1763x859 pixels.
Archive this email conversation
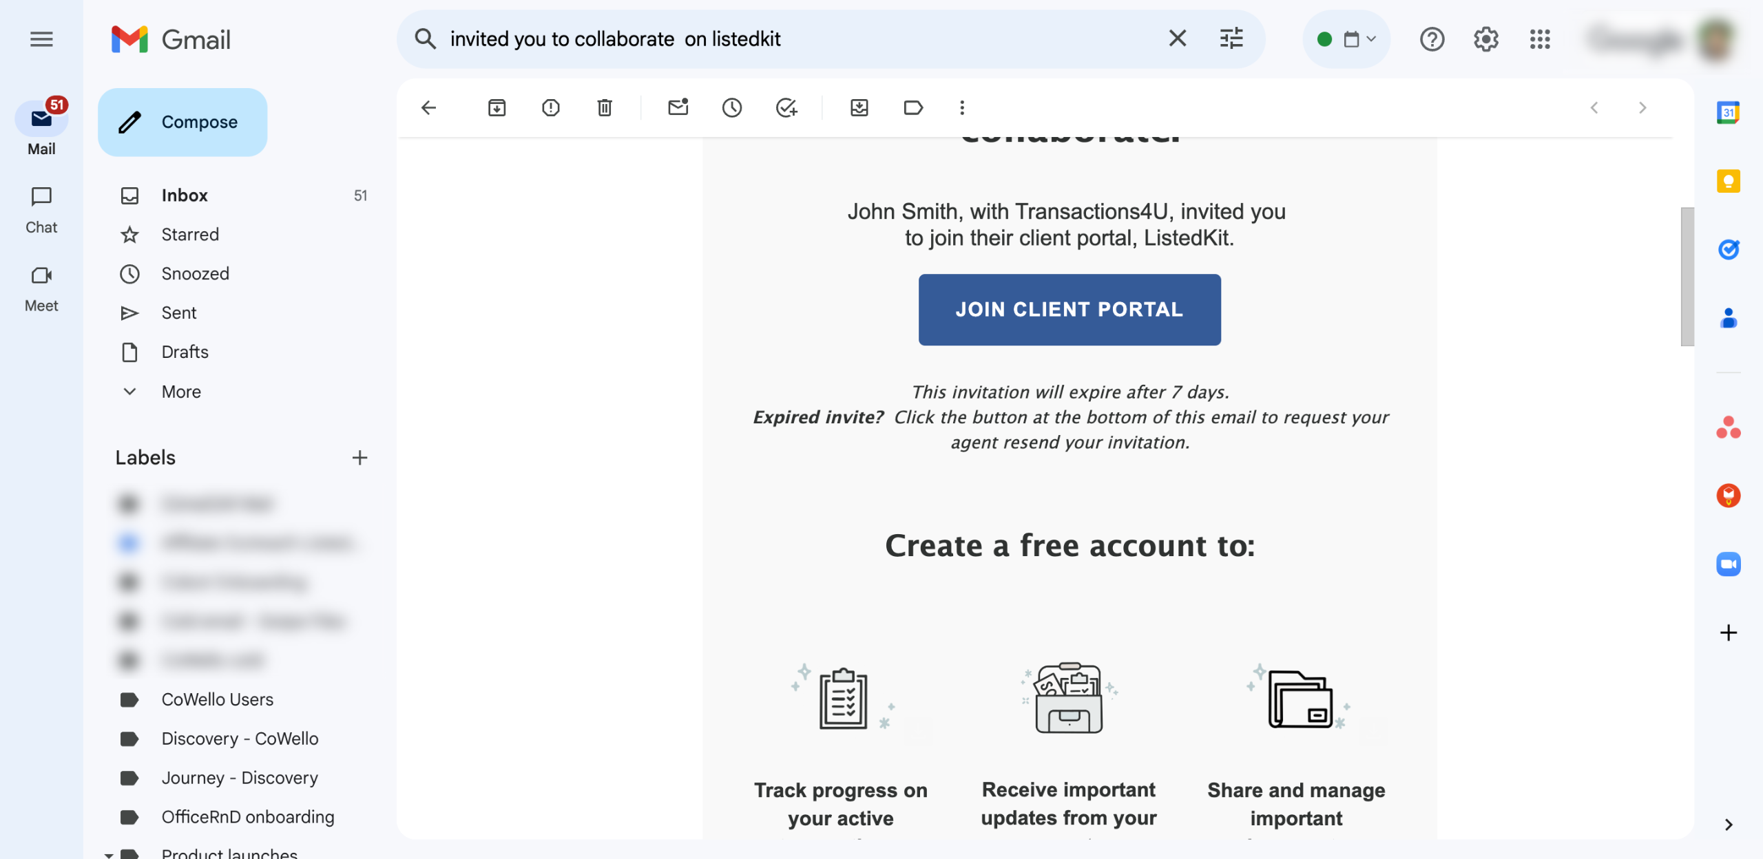click(x=497, y=107)
